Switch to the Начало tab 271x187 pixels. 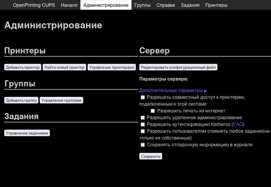point(69,5)
